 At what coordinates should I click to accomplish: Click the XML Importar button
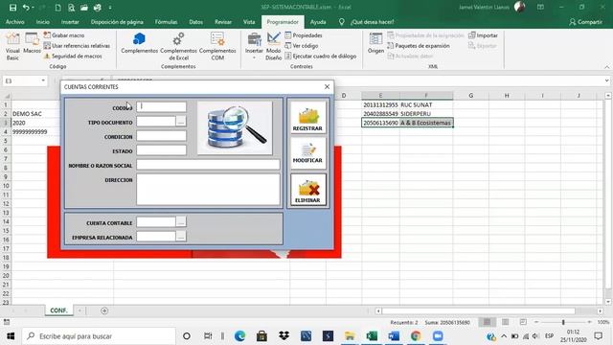[483, 35]
